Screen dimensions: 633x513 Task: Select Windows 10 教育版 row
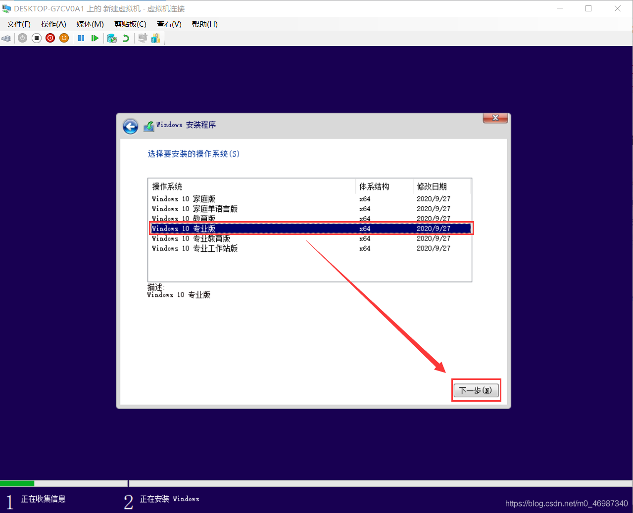tap(310, 218)
